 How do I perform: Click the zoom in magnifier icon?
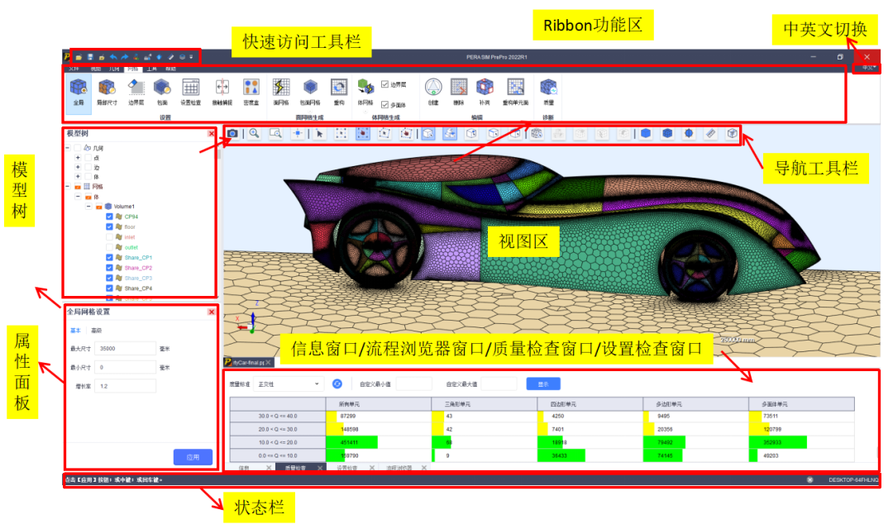click(x=254, y=133)
